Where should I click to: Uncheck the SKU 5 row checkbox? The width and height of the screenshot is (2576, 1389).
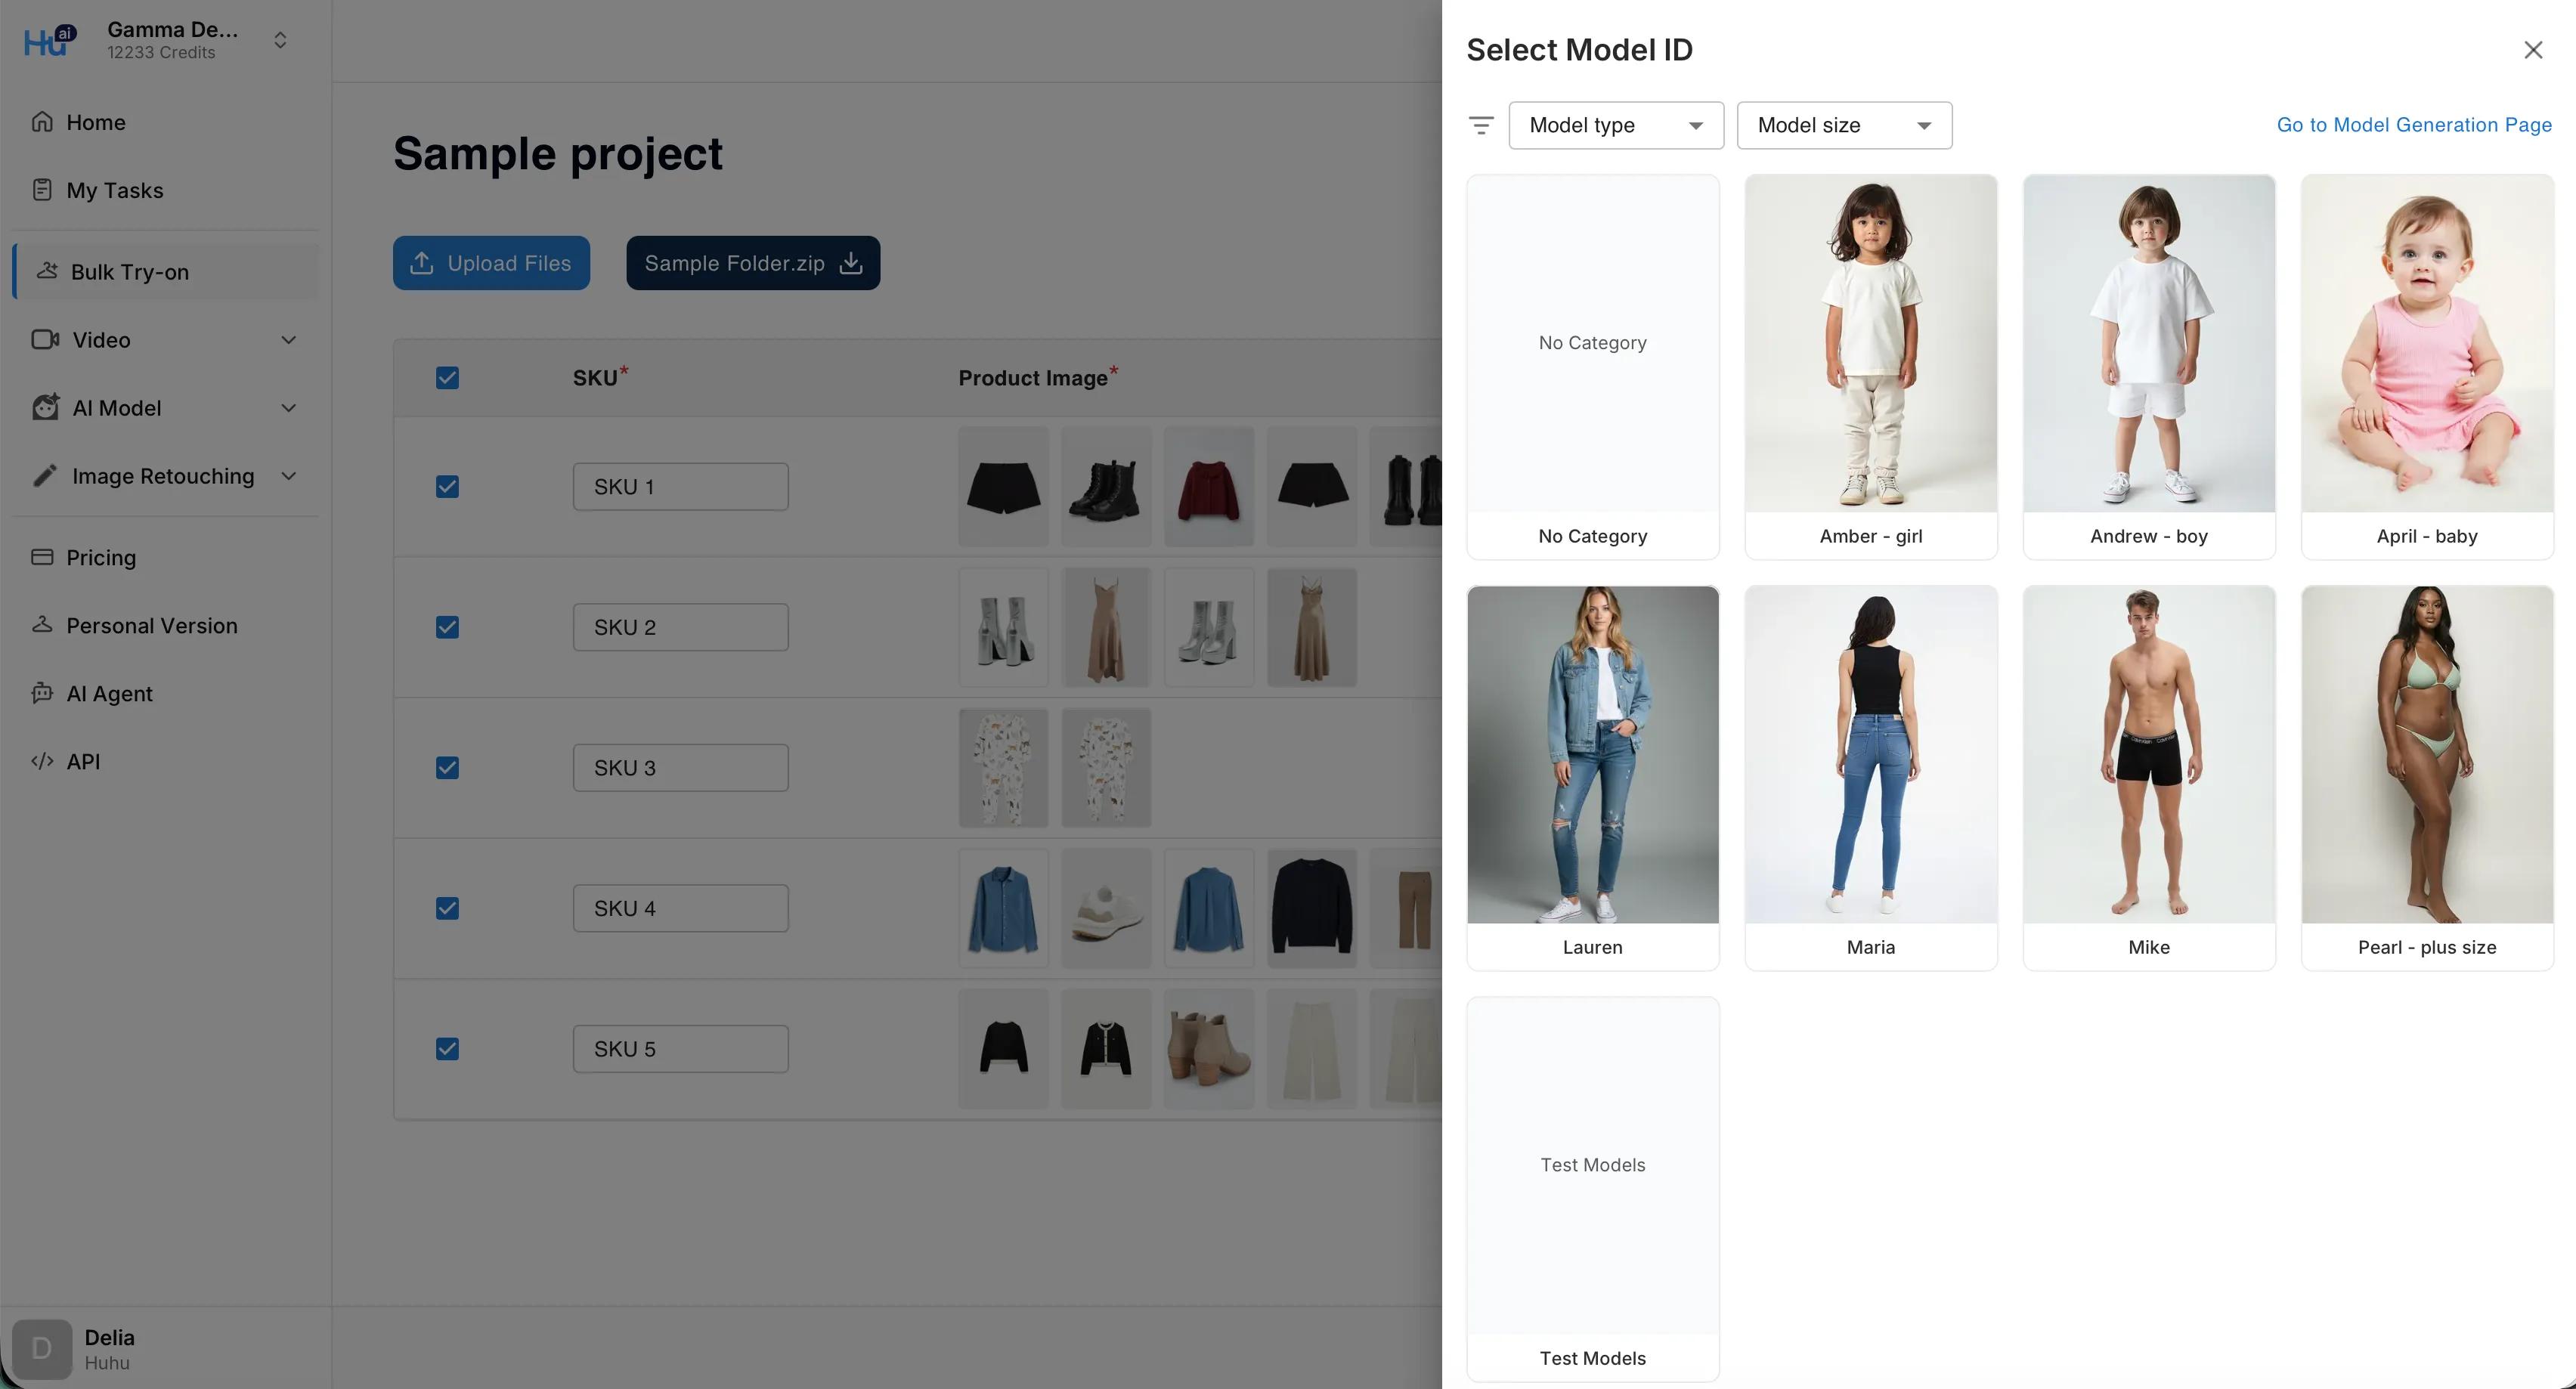447,1049
